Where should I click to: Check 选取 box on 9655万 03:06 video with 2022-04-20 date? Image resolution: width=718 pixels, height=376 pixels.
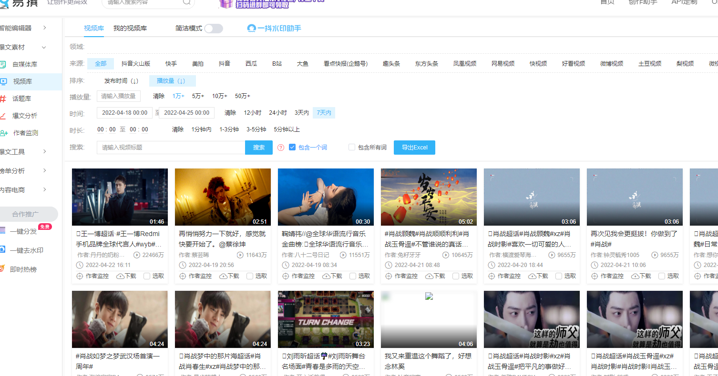(559, 276)
